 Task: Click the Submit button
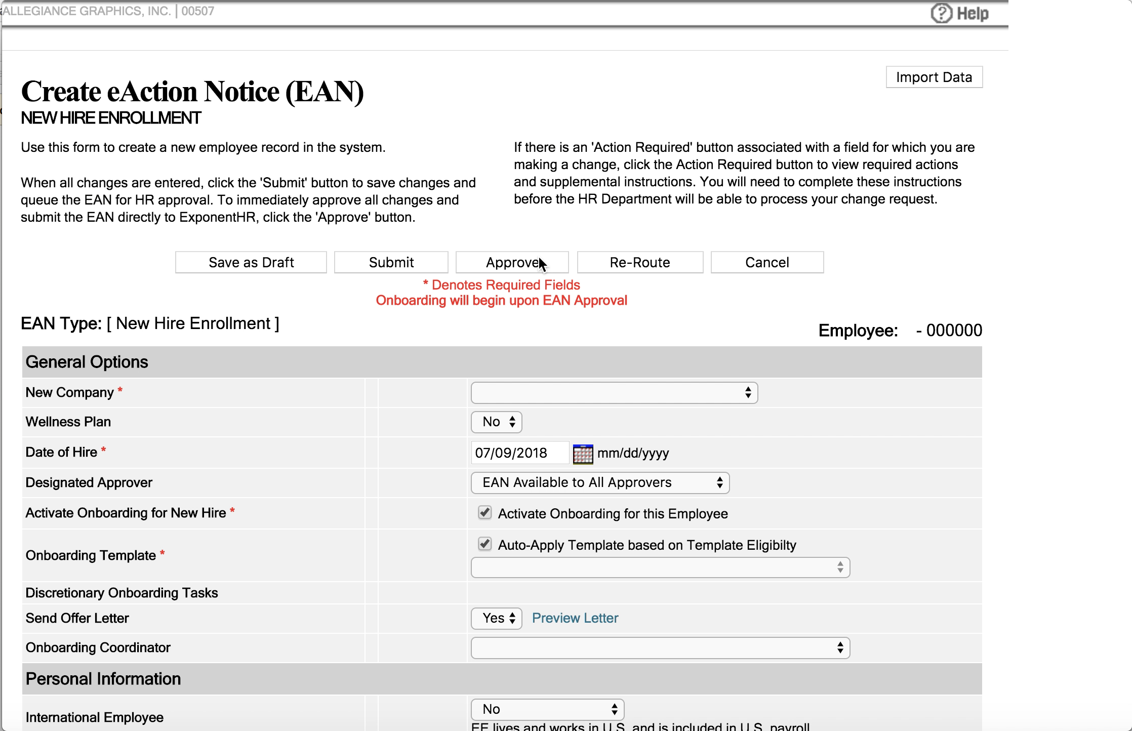click(391, 262)
